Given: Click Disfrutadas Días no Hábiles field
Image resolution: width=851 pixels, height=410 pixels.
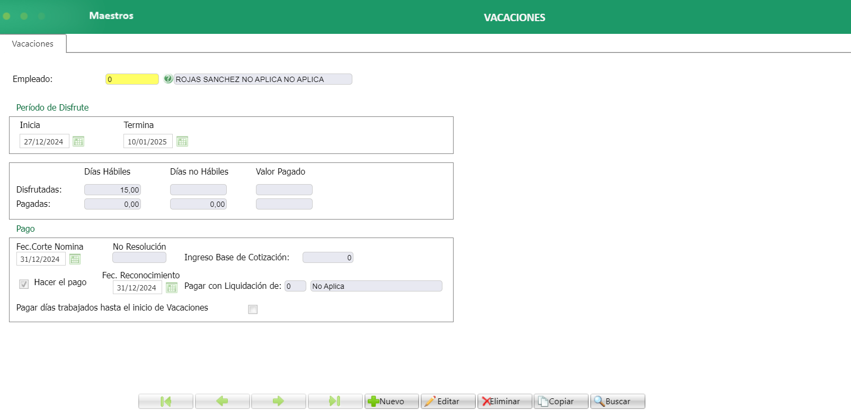Looking at the screenshot, I should click(x=198, y=189).
